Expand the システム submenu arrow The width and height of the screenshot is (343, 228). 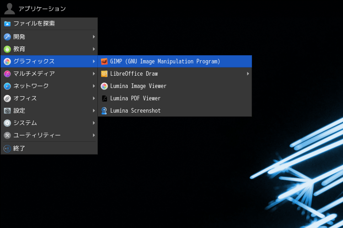[x=94, y=123]
